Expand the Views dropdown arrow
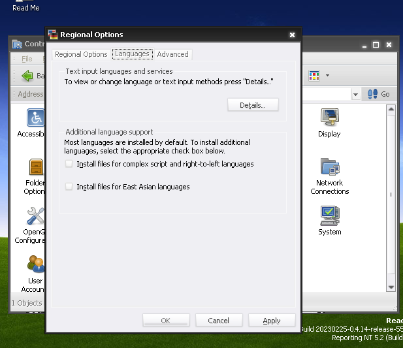The image size is (403, 348). click(x=327, y=76)
